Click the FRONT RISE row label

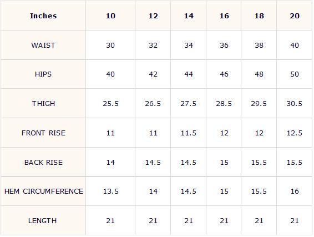coord(43,133)
